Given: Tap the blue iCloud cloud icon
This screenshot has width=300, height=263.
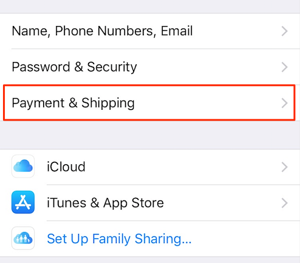Looking at the screenshot, I should point(23,166).
